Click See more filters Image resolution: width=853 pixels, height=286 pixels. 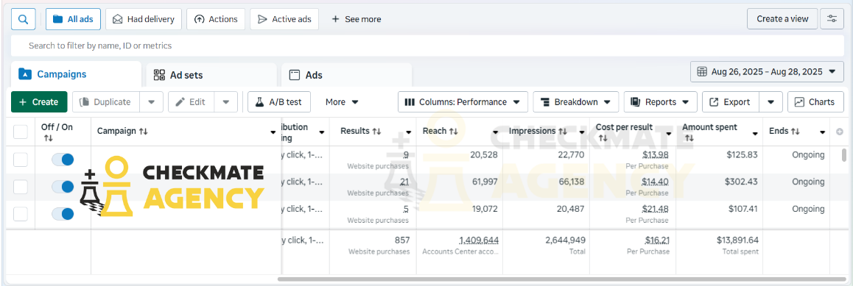pyautogui.click(x=357, y=19)
